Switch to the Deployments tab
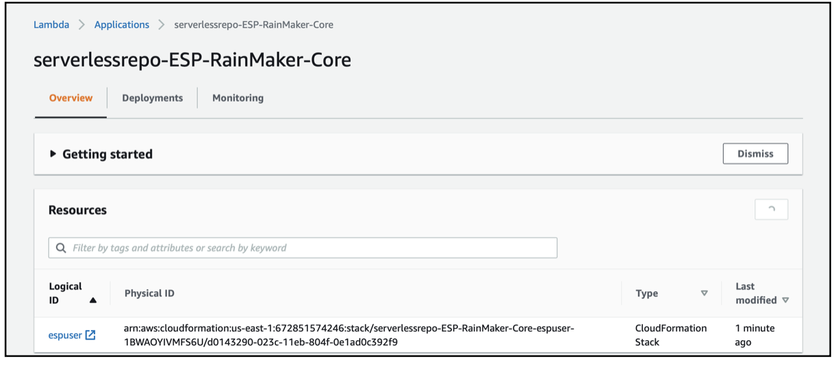Screen dimensions: 838x365 [x=152, y=98]
